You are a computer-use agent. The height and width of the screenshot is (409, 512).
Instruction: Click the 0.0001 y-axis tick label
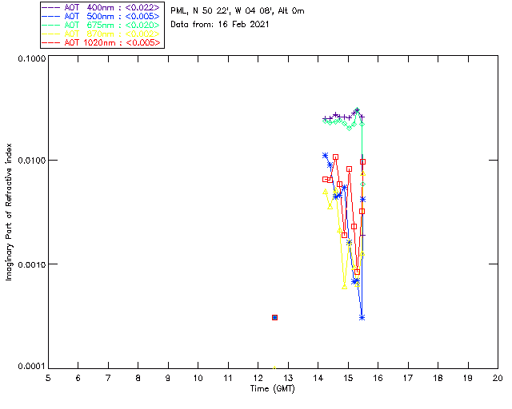click(32, 367)
